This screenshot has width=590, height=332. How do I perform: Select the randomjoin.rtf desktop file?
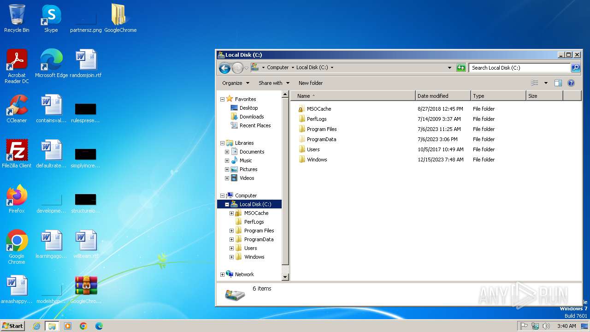point(86,64)
